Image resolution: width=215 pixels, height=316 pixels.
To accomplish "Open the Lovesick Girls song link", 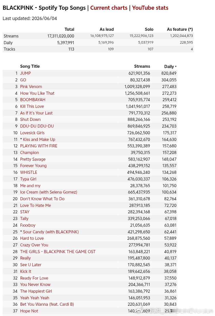I will (x=32, y=133).
